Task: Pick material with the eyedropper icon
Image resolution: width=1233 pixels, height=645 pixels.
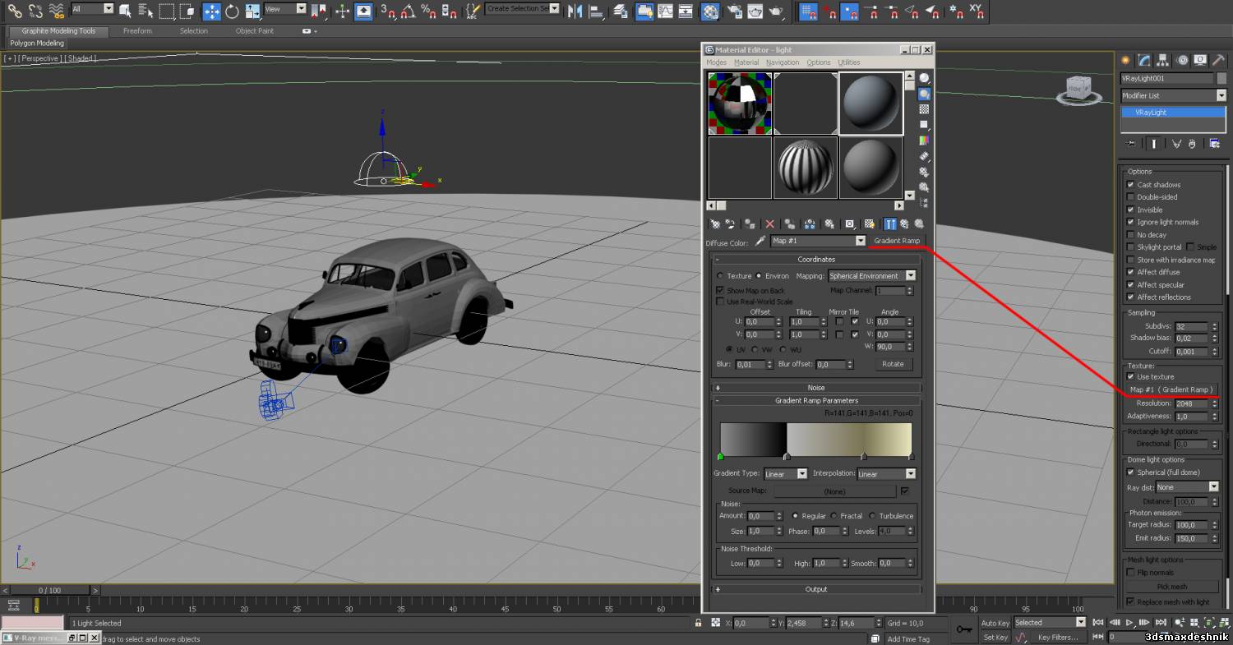Action: click(x=760, y=241)
